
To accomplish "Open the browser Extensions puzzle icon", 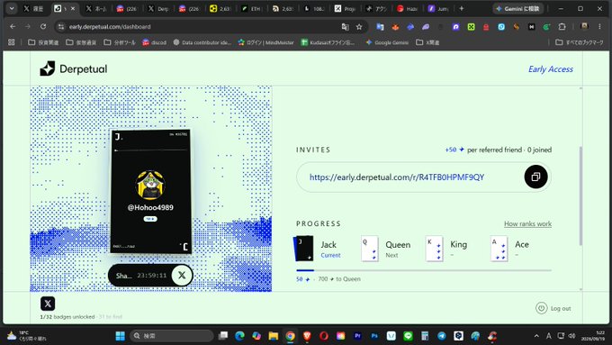I will [562, 26].
